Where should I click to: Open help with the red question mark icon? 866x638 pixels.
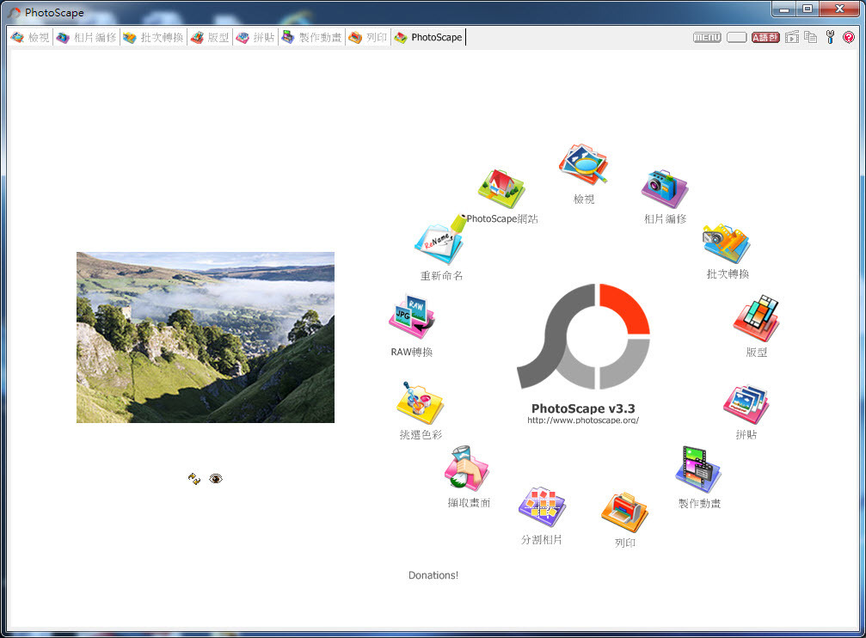pos(849,37)
